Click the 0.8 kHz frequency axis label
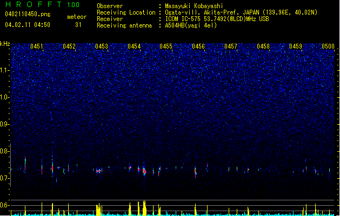This screenshot has height=216, width=340. click(x=4, y=151)
